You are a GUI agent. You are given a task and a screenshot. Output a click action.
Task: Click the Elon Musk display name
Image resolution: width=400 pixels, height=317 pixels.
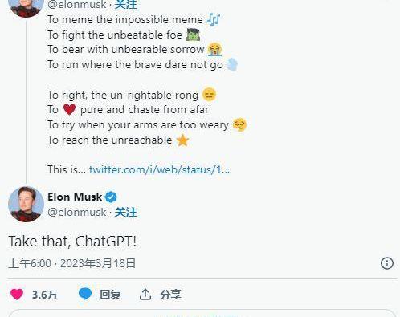coord(75,197)
